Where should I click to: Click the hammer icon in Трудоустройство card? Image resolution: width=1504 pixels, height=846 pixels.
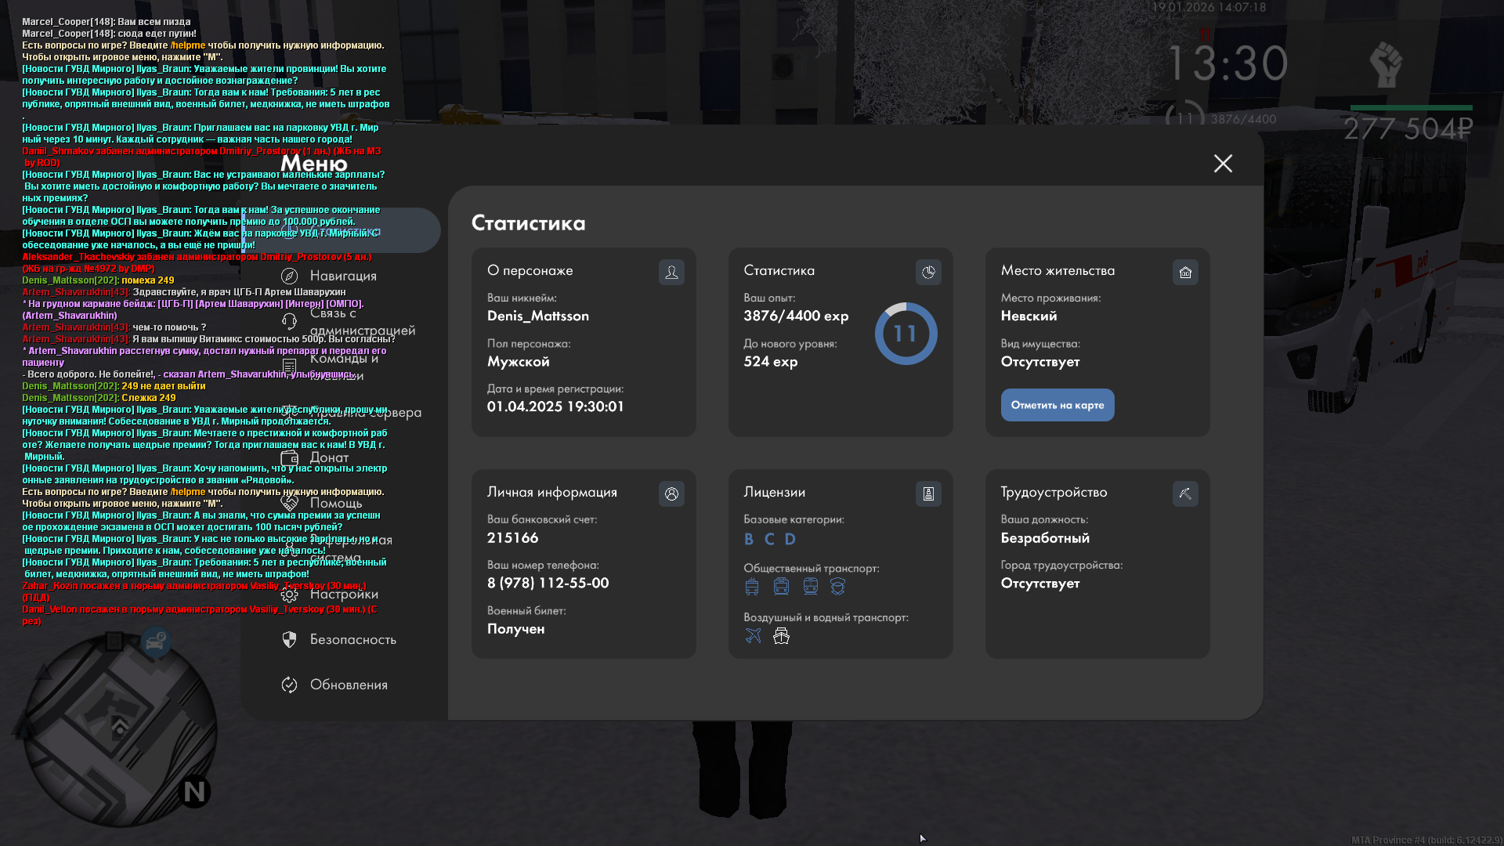coord(1185,493)
